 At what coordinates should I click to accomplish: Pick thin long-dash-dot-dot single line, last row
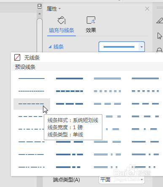[x=32, y=167]
